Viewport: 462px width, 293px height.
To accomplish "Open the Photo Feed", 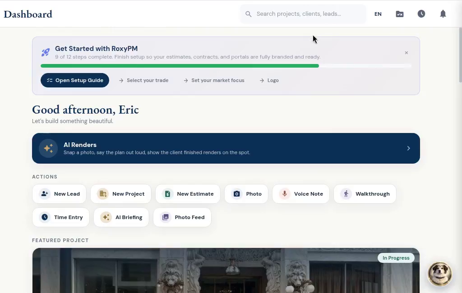I will pyautogui.click(x=182, y=217).
